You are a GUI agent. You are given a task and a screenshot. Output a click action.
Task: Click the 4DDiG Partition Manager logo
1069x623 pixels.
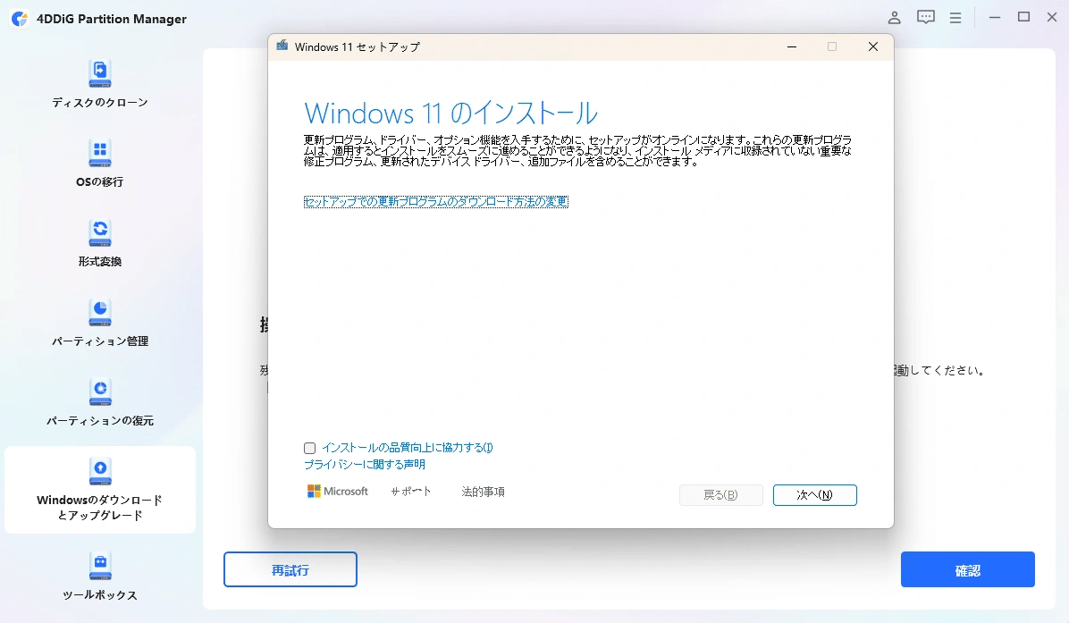tap(20, 19)
